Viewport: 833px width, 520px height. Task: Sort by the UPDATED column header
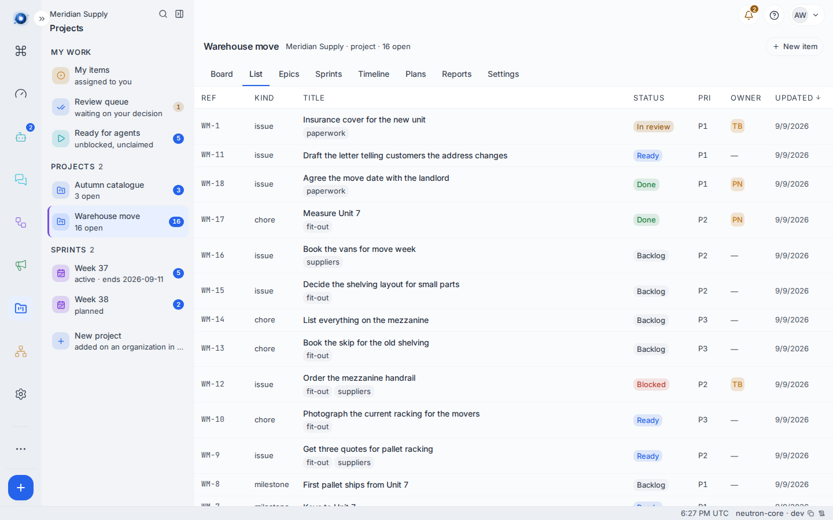pyautogui.click(x=798, y=98)
